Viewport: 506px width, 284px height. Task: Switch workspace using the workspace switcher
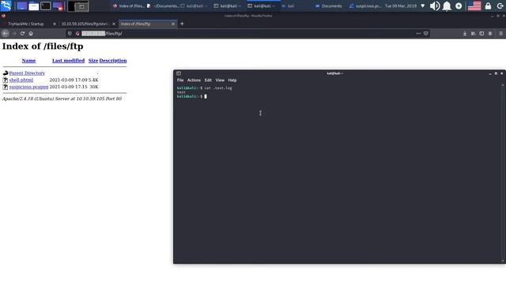[x=78, y=6]
